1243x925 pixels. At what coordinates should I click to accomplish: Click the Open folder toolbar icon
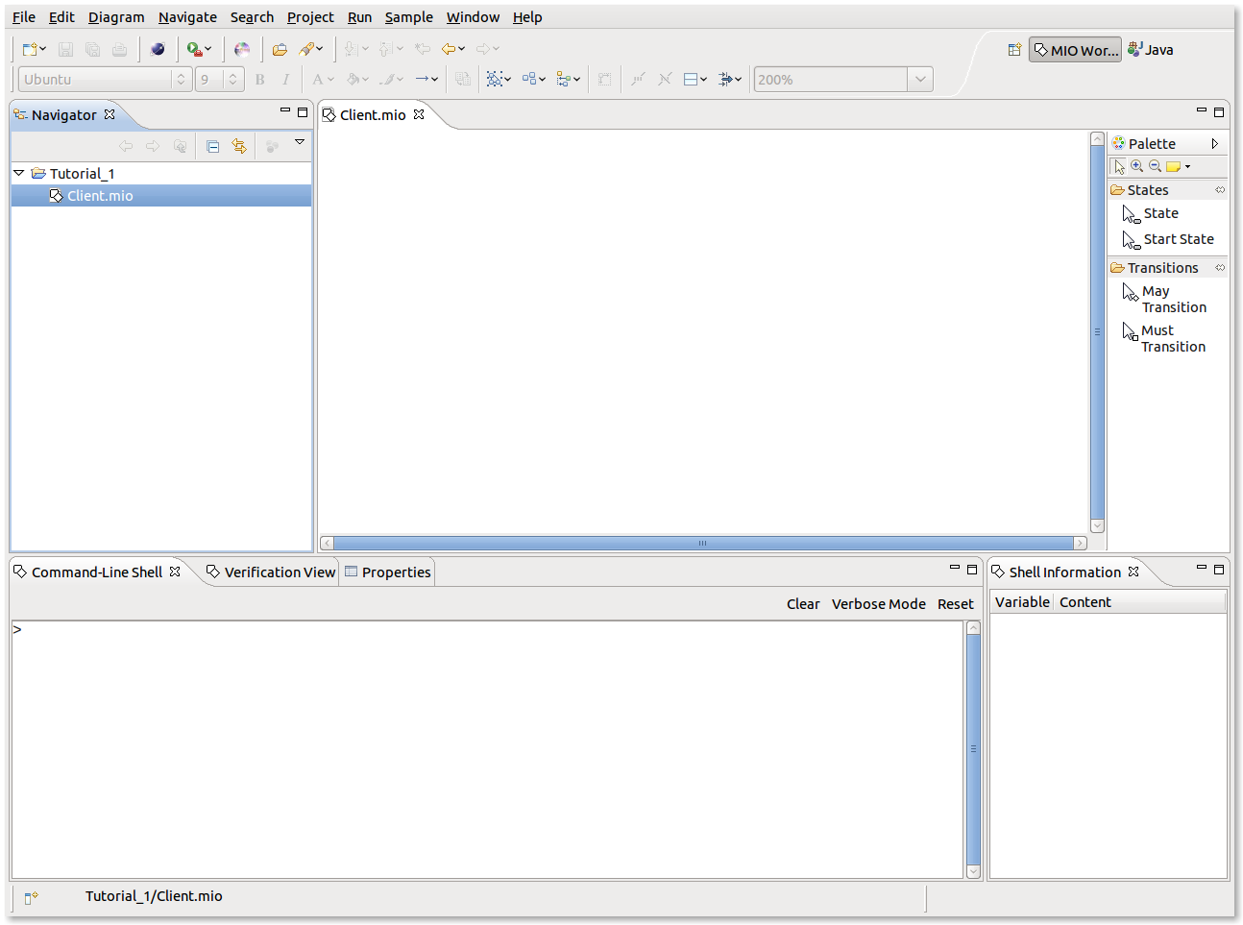coord(280,49)
